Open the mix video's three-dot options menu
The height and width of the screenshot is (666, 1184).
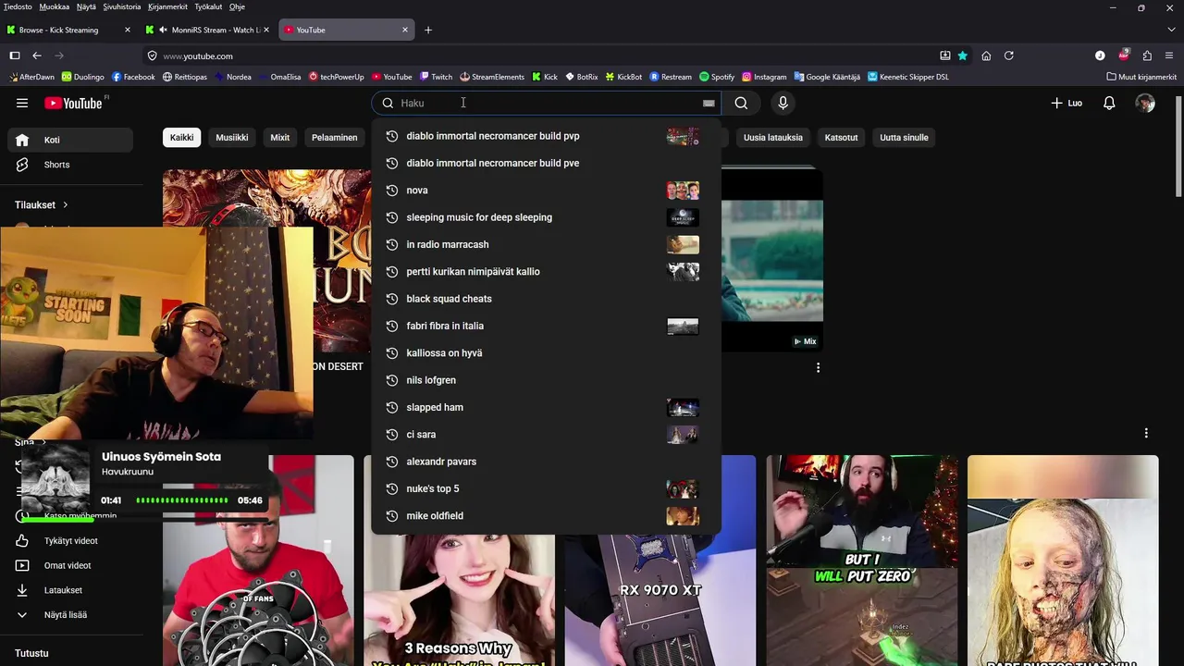(x=818, y=368)
